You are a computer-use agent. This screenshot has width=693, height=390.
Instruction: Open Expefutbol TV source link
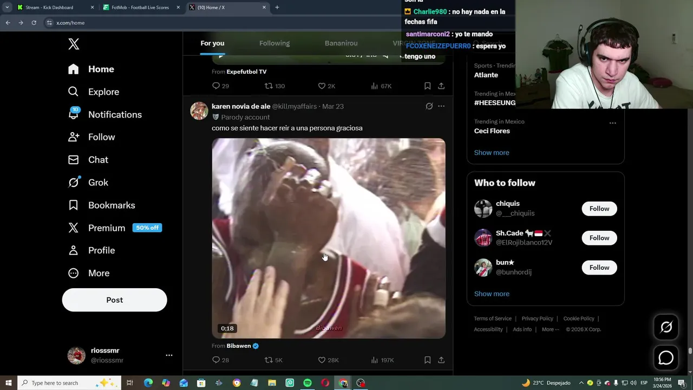[246, 71]
